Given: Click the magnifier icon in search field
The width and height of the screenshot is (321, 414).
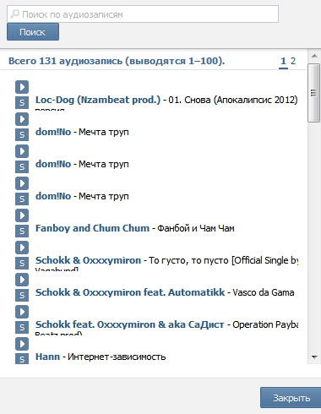Looking at the screenshot, I should 15,14.
